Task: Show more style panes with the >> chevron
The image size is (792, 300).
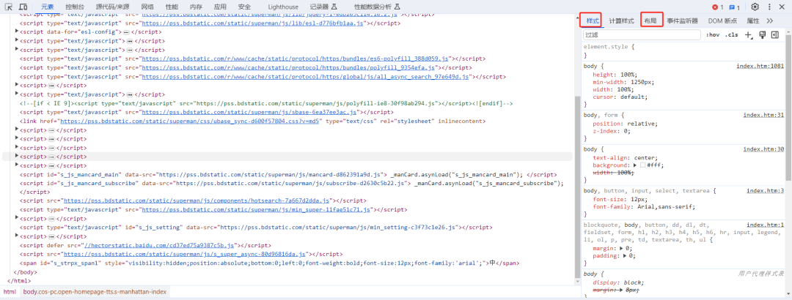Action: pos(769,20)
